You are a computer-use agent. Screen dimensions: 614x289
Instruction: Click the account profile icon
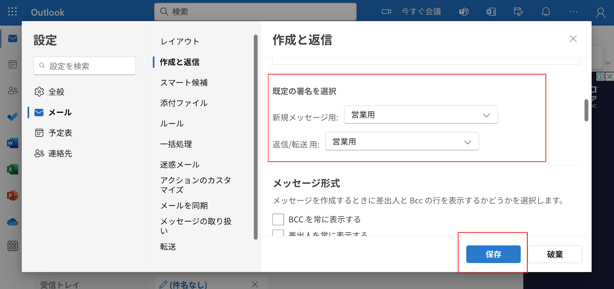[601, 13]
